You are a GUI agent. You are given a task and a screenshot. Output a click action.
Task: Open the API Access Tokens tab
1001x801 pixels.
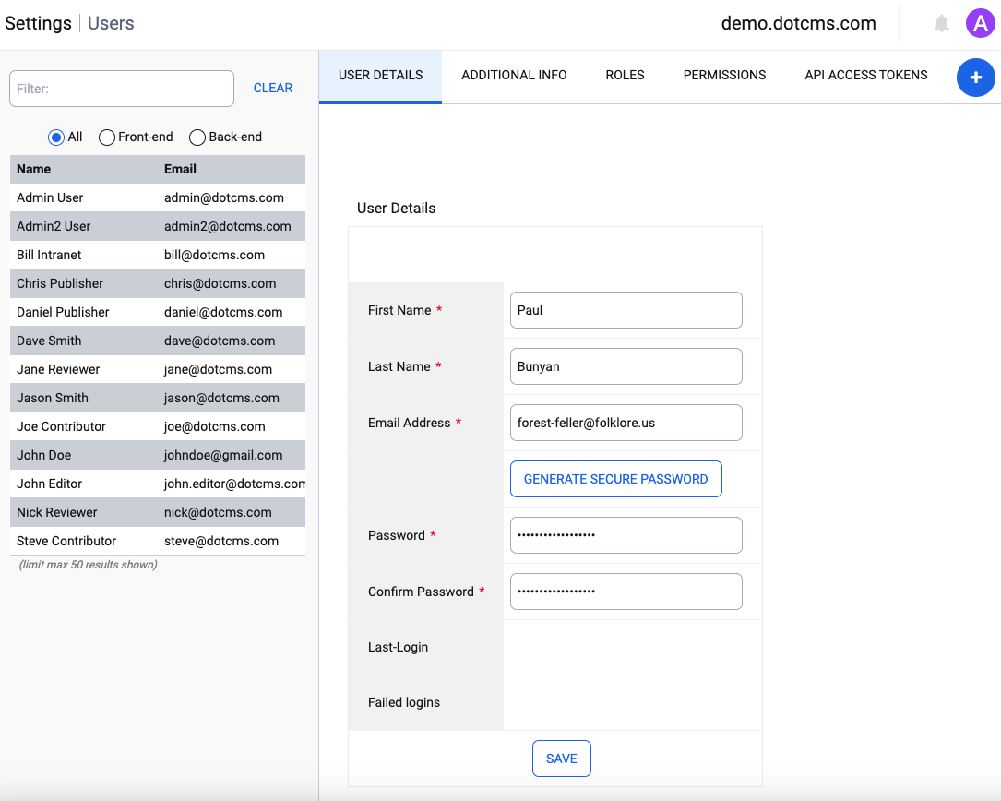pos(865,76)
